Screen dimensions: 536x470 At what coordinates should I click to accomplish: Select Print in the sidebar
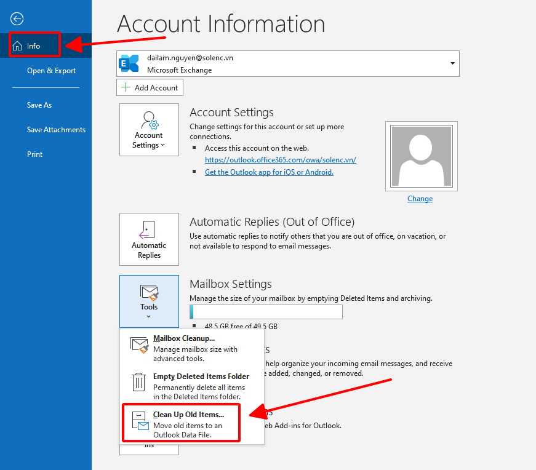point(35,154)
